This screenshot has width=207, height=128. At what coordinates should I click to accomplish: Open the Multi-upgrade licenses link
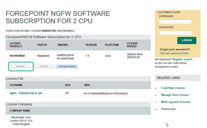[x=176, y=102]
